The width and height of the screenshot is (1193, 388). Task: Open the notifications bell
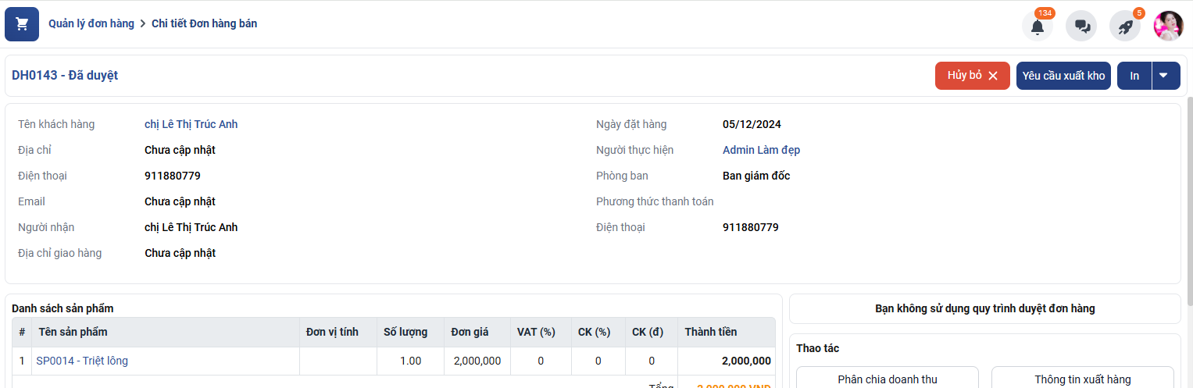[1037, 26]
